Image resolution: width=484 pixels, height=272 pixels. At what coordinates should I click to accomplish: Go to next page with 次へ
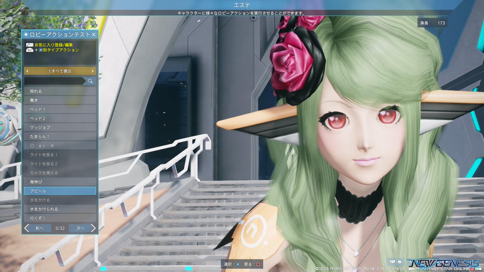[x=80, y=228]
